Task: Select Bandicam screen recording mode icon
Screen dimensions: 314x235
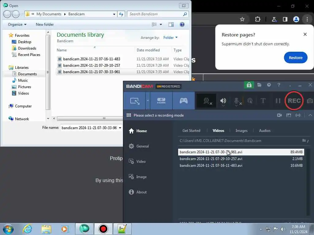Action: pos(135,101)
